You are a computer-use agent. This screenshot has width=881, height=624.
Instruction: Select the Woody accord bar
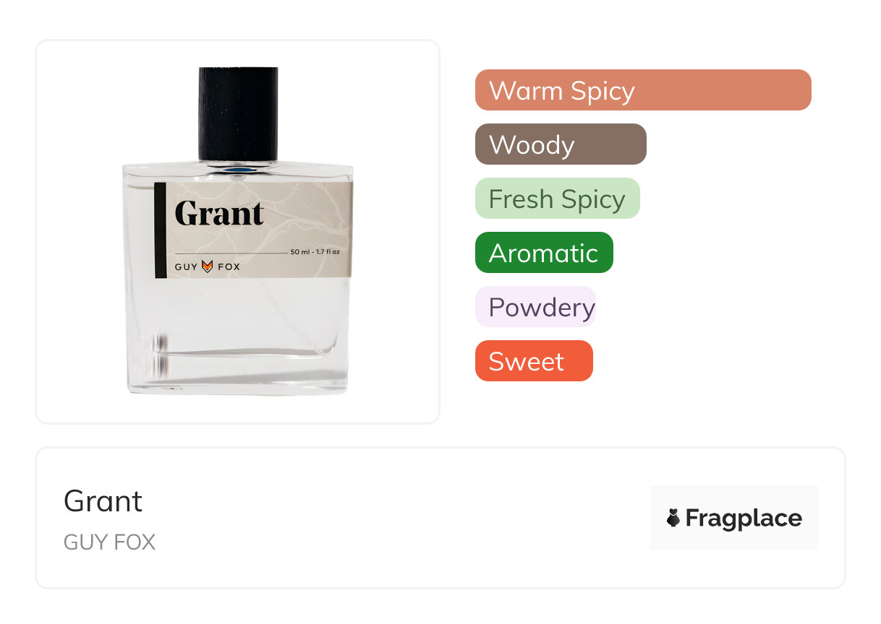click(x=561, y=144)
